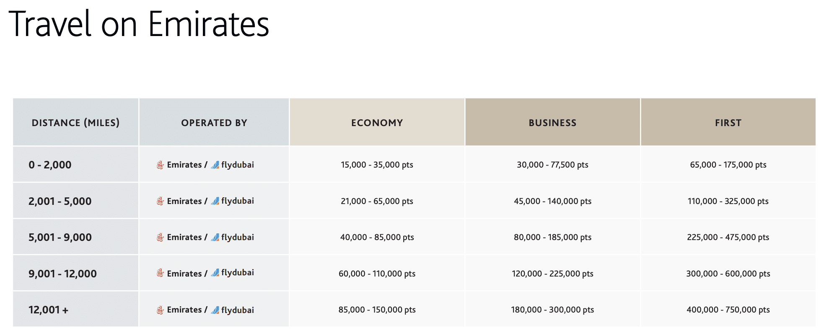Click flydubai logo icon in 2,001 - 5,000 row
The width and height of the screenshot is (824, 336).
point(215,201)
